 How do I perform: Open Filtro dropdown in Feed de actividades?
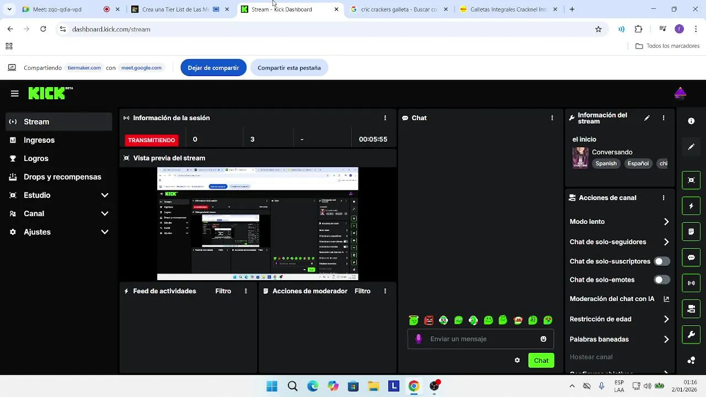tap(223, 291)
